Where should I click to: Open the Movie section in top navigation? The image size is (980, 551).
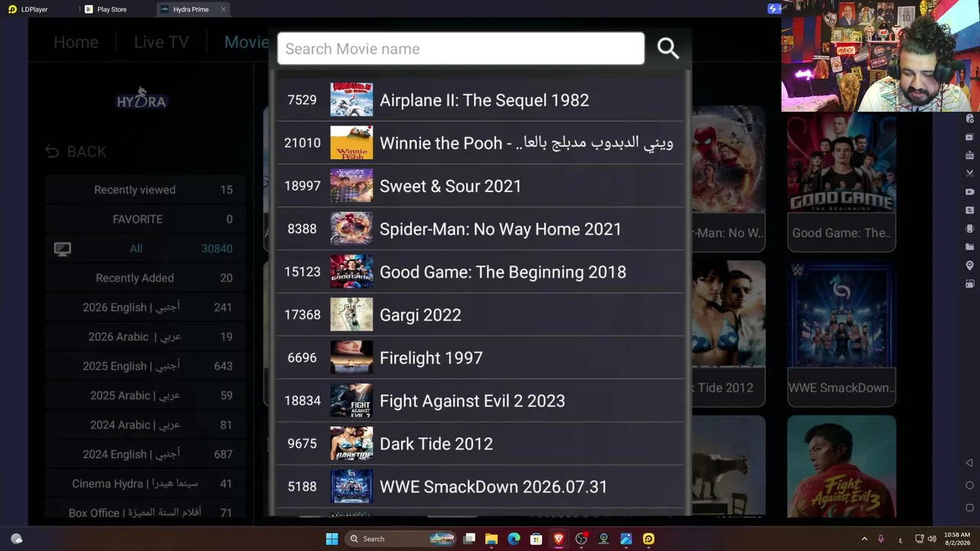(247, 42)
